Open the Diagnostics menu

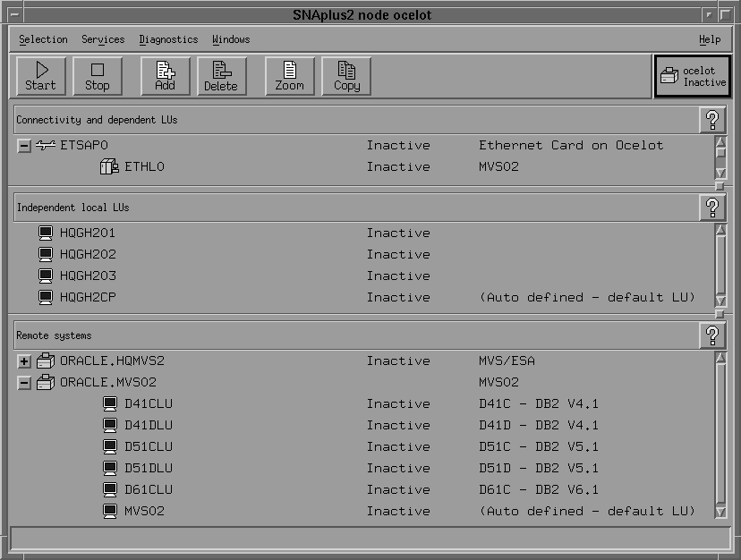168,39
